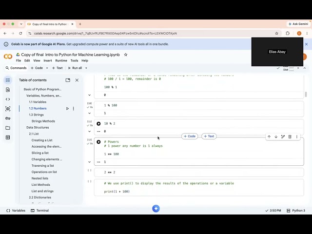Open the Commands search button
Screen dimensions: 312x234
(x=16, y=68)
